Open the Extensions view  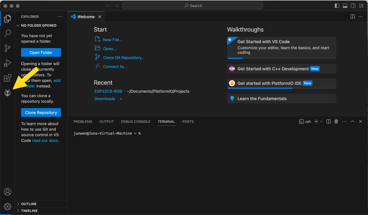click(x=7, y=78)
